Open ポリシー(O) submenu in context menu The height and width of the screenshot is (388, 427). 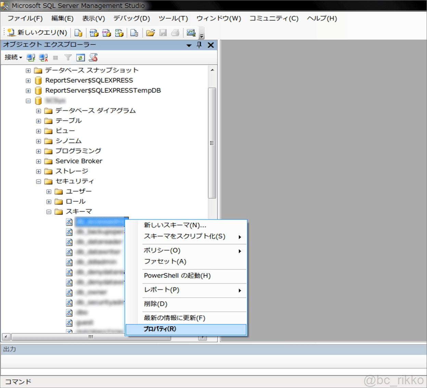pyautogui.click(x=186, y=251)
